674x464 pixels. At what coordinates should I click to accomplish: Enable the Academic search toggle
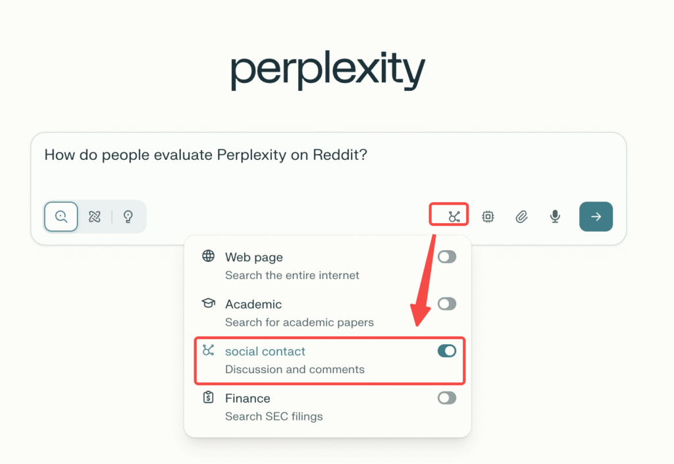446,304
